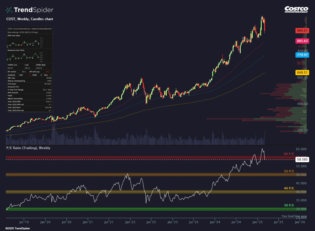The height and width of the screenshot is (231, 315).
Task: Click the 55.000 P/E axis label
Action: pyautogui.click(x=301, y=166)
